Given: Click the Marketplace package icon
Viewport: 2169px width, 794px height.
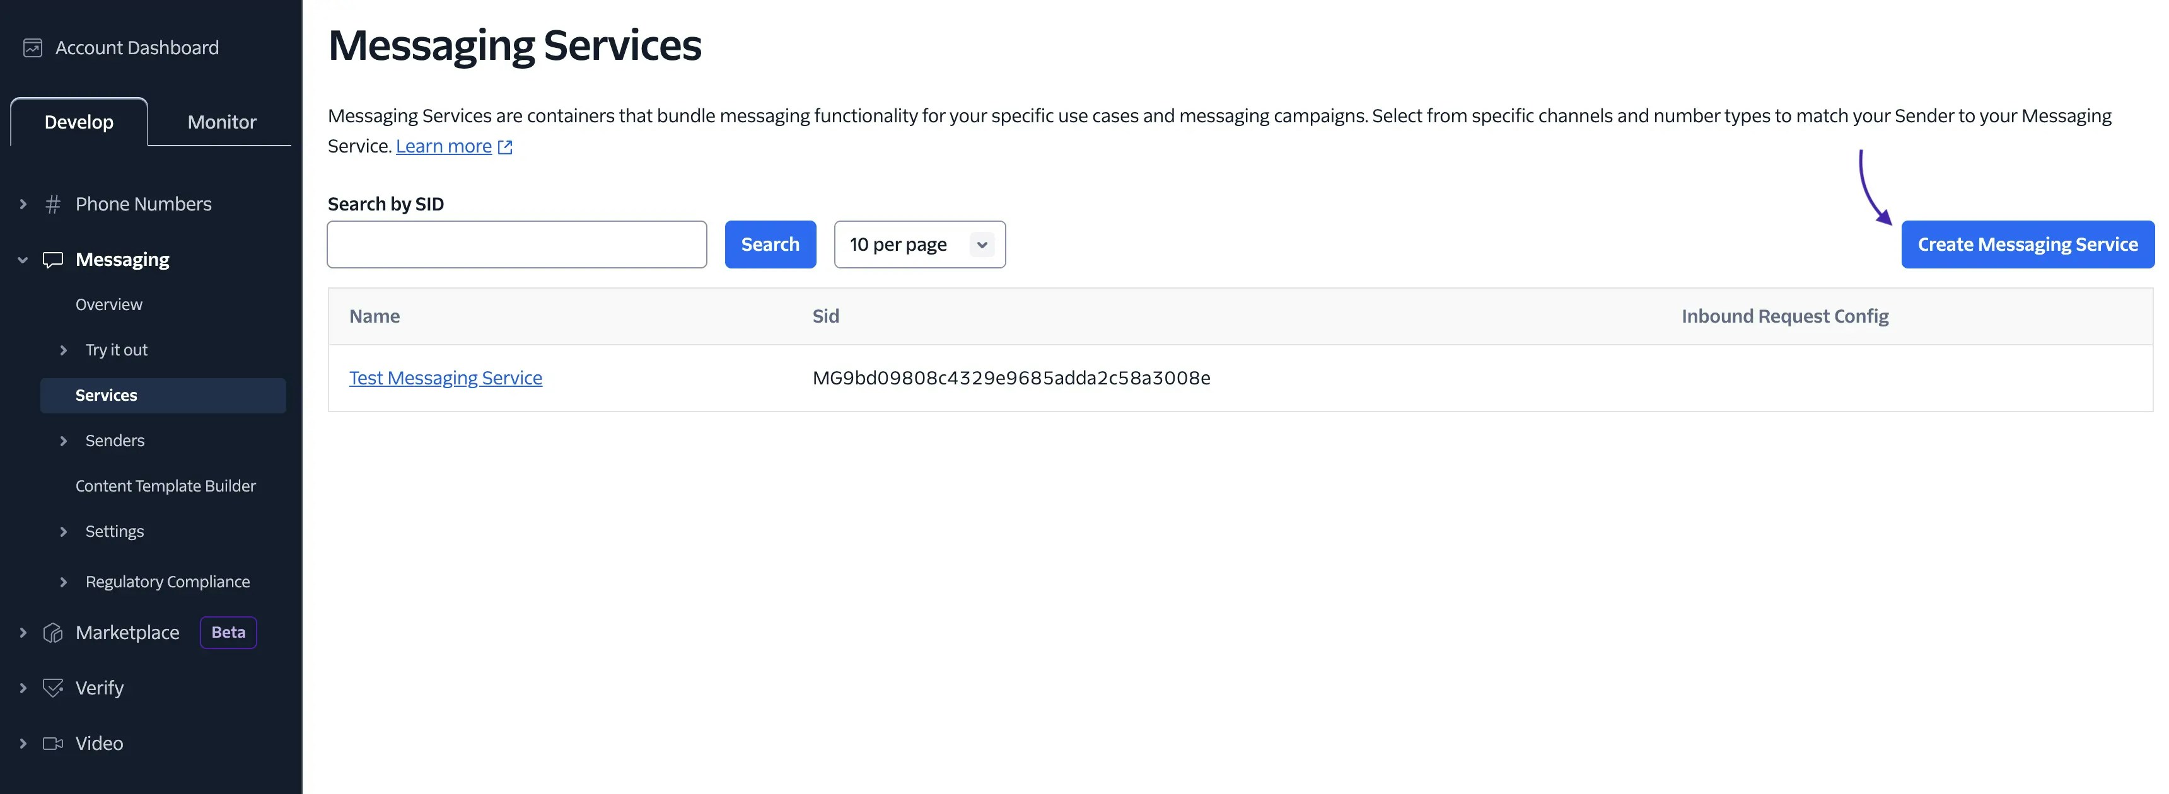Looking at the screenshot, I should pyautogui.click(x=51, y=633).
